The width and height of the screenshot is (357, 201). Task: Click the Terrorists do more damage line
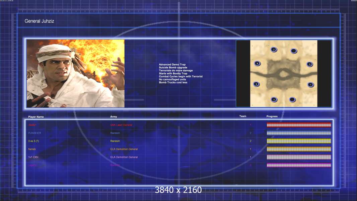(x=176, y=71)
